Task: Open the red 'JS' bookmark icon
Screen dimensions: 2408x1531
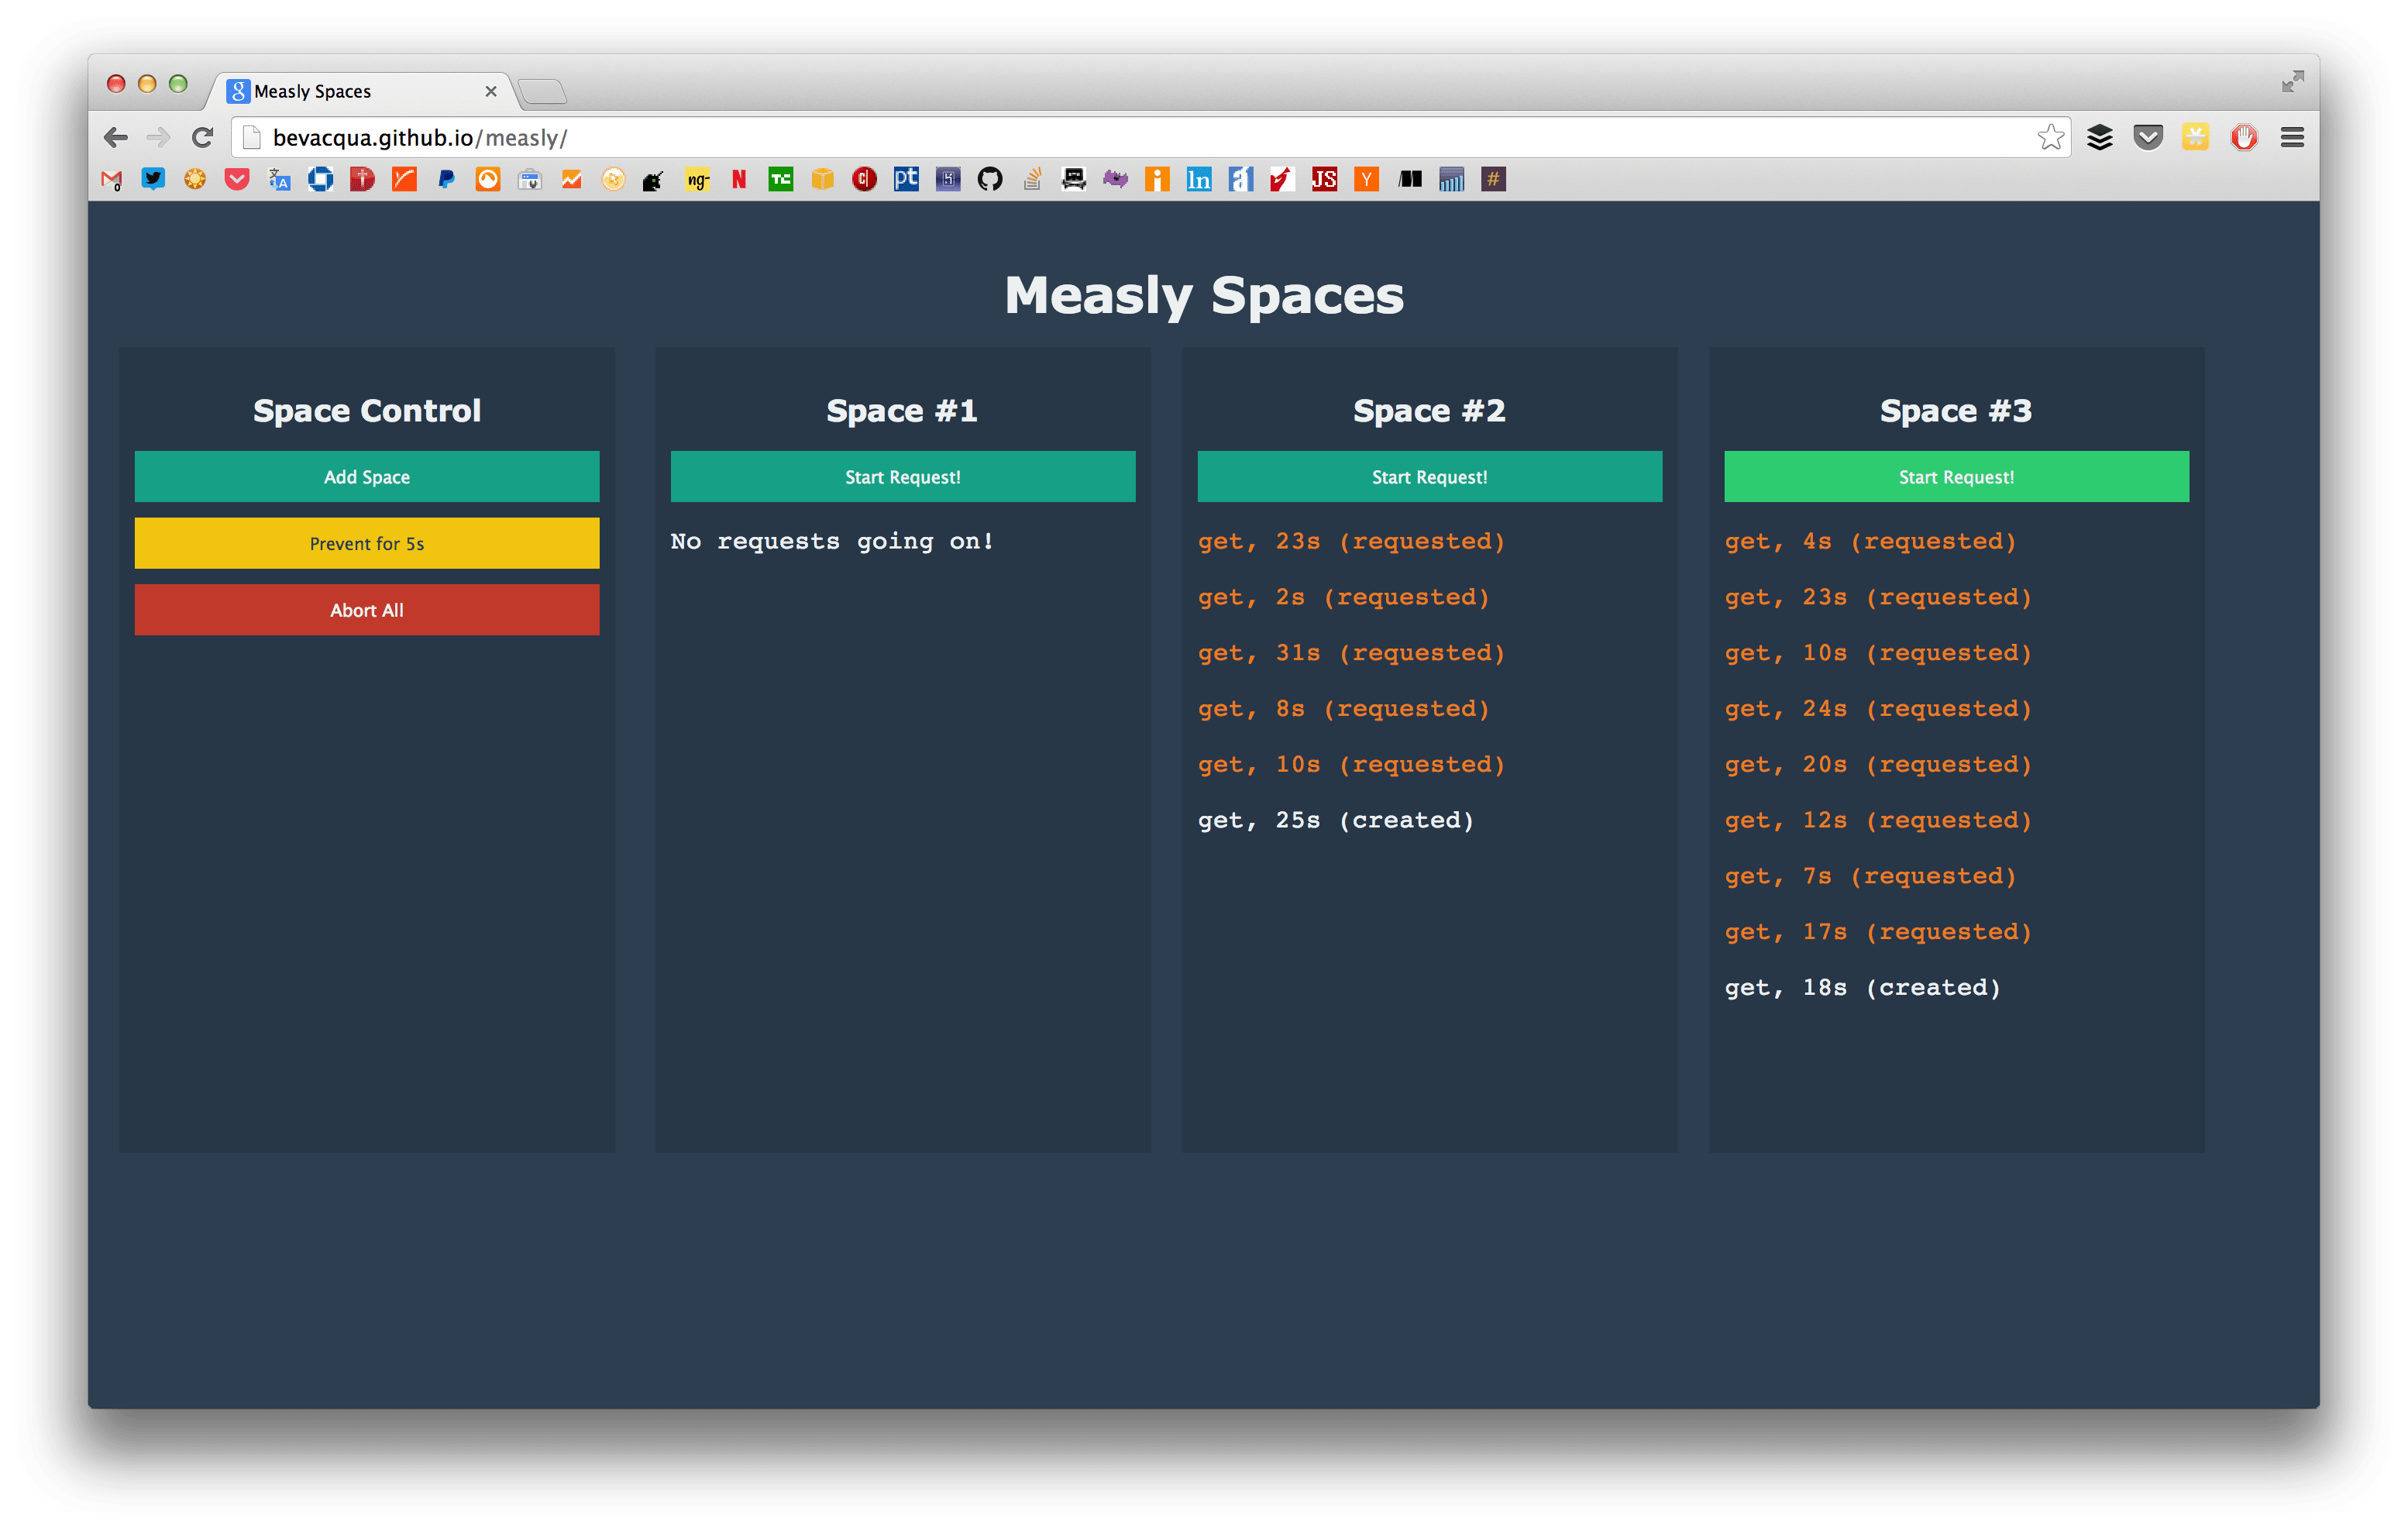Action: [1325, 180]
